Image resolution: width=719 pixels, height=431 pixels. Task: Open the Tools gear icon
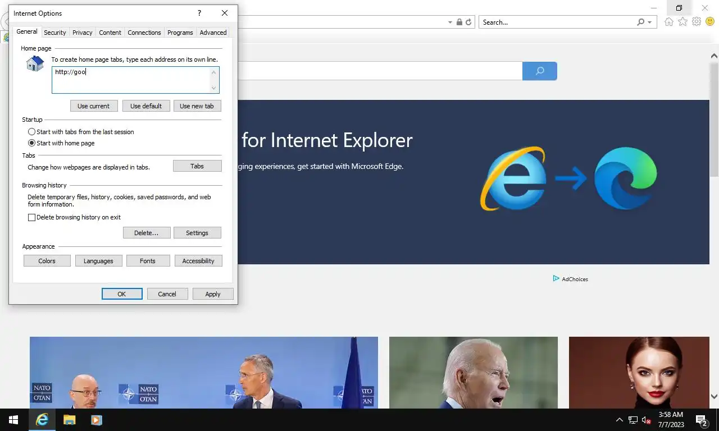point(697,22)
